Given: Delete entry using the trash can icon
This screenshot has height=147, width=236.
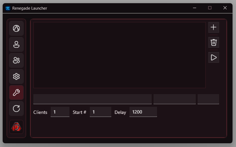Looking at the screenshot, I should (x=214, y=42).
